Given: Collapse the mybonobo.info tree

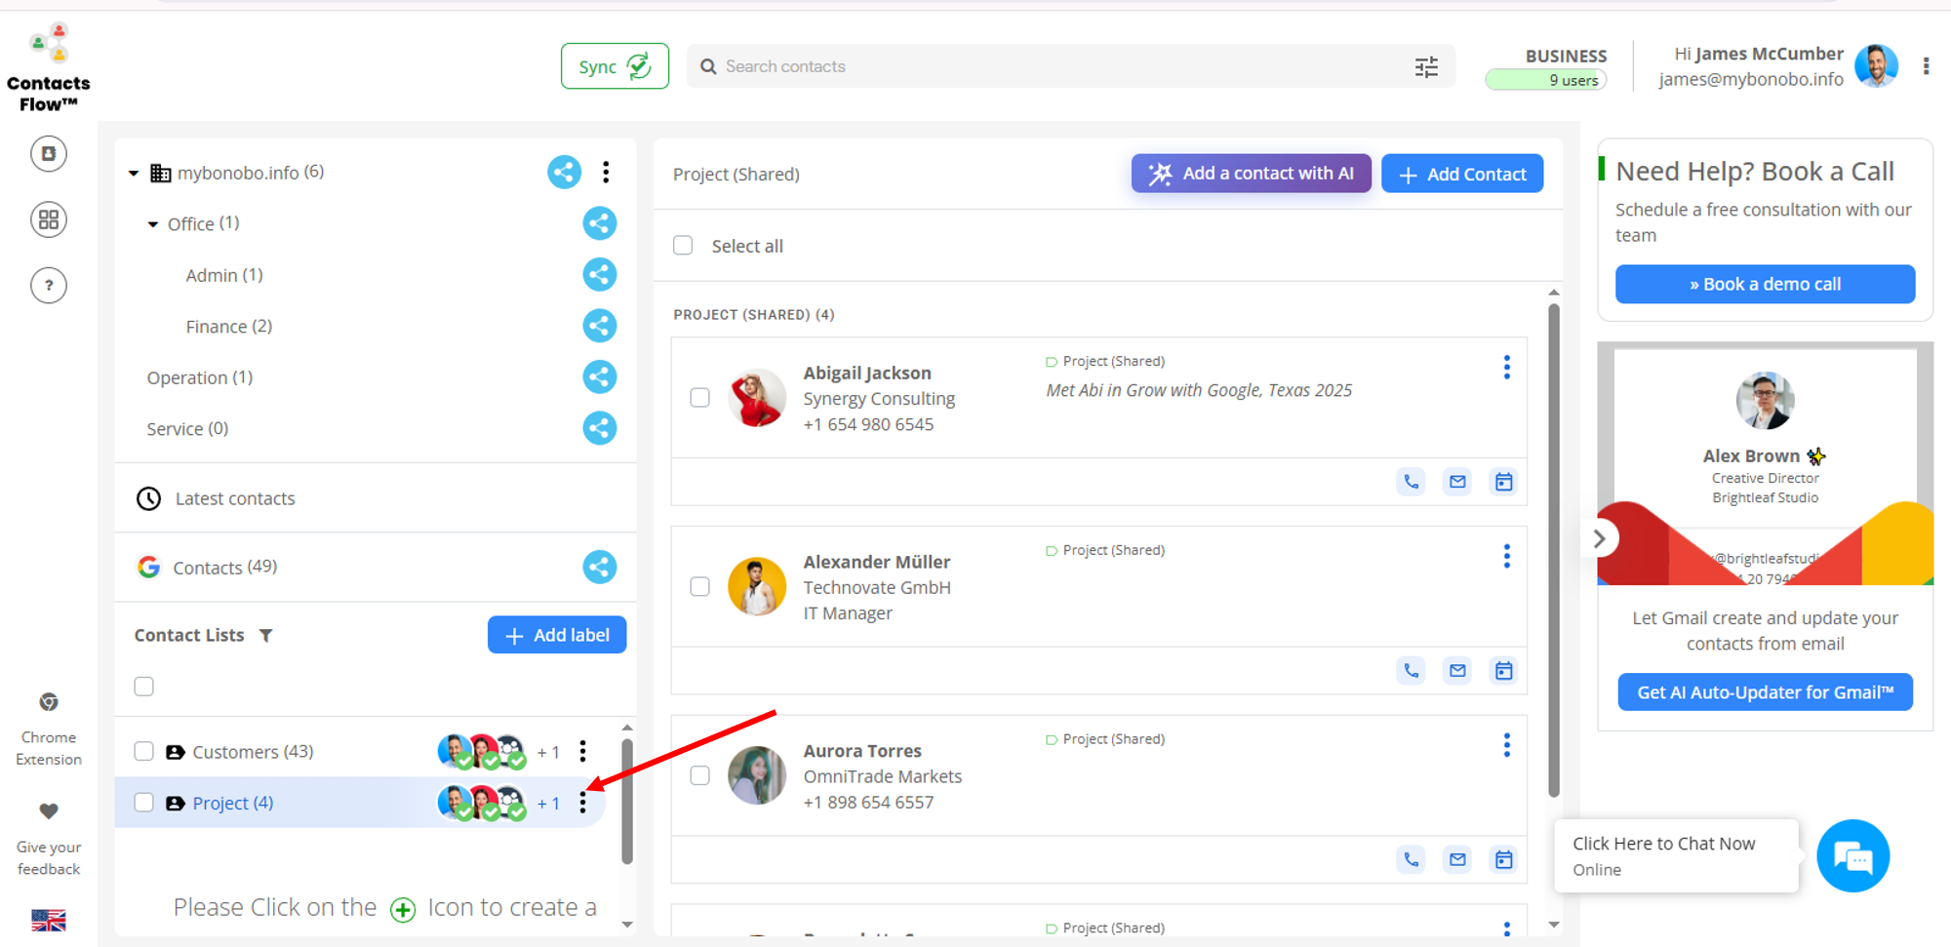Looking at the screenshot, I should click(x=134, y=172).
